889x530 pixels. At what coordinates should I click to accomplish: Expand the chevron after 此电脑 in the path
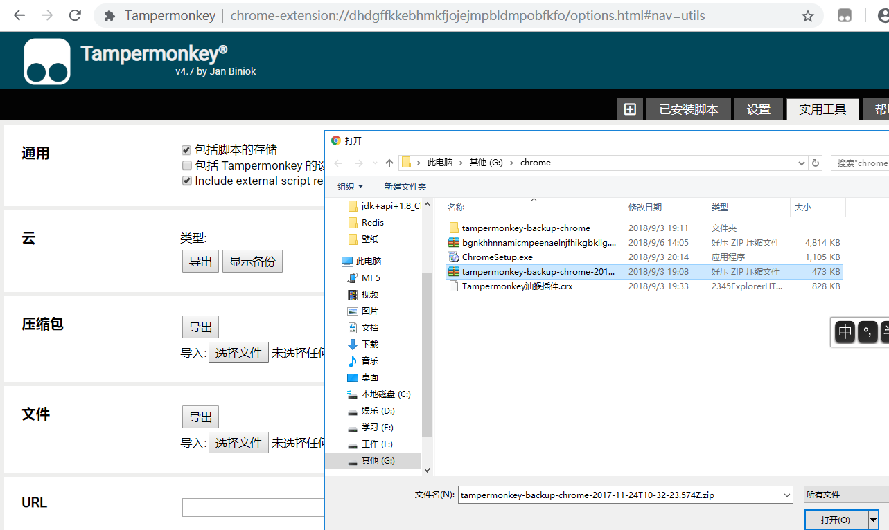coord(461,163)
